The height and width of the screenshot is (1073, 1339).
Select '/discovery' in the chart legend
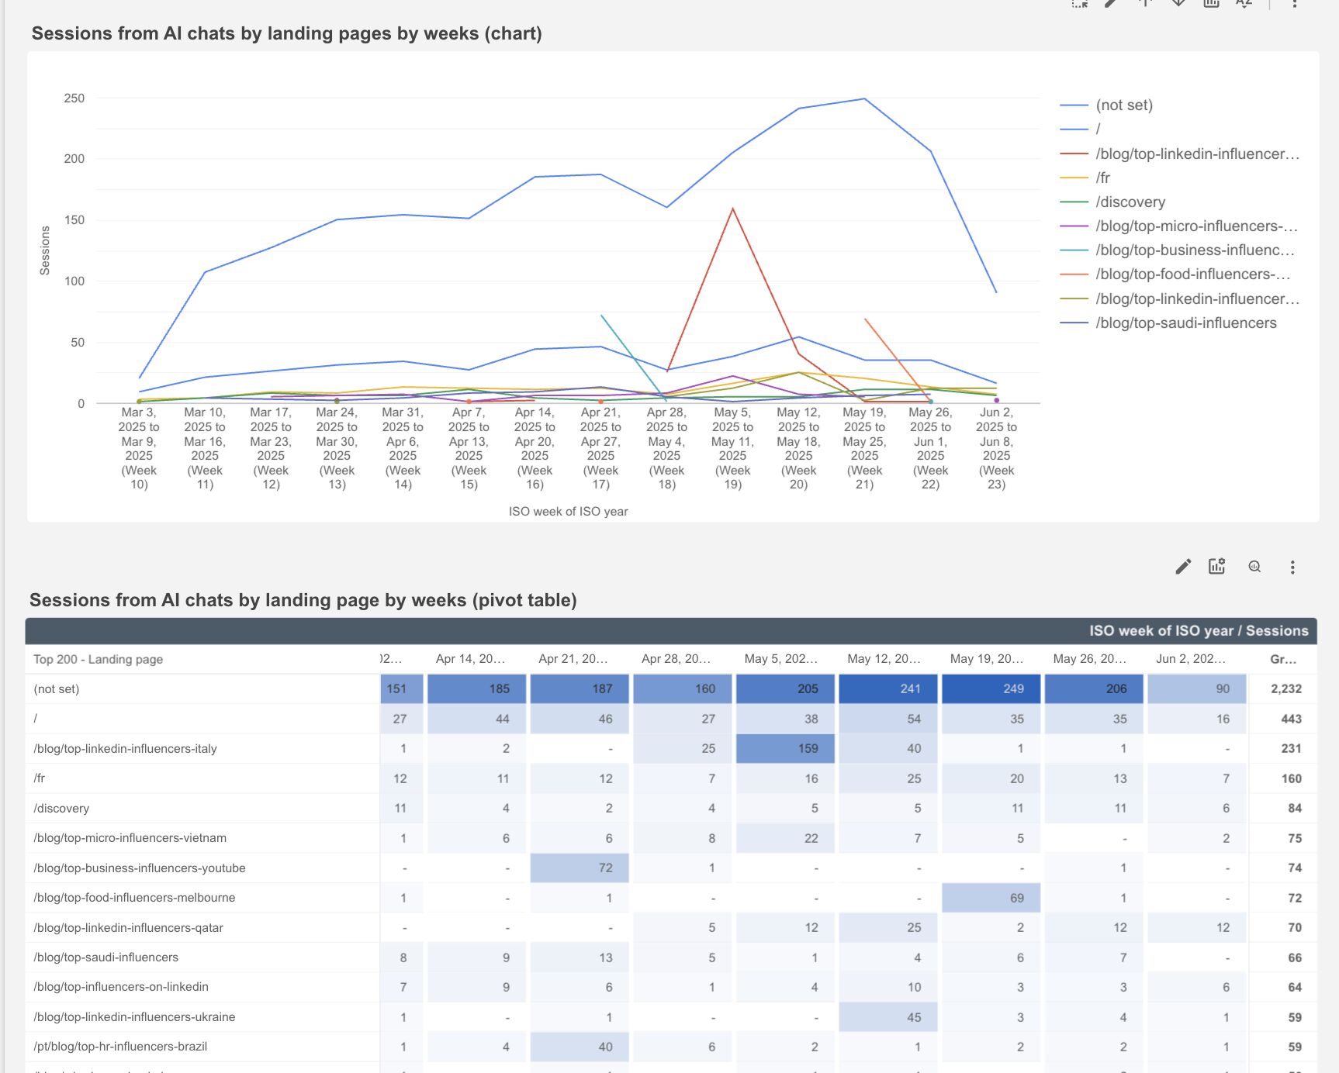(1130, 202)
